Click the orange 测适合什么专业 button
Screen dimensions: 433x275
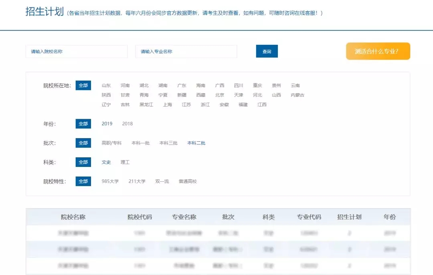[x=378, y=51]
